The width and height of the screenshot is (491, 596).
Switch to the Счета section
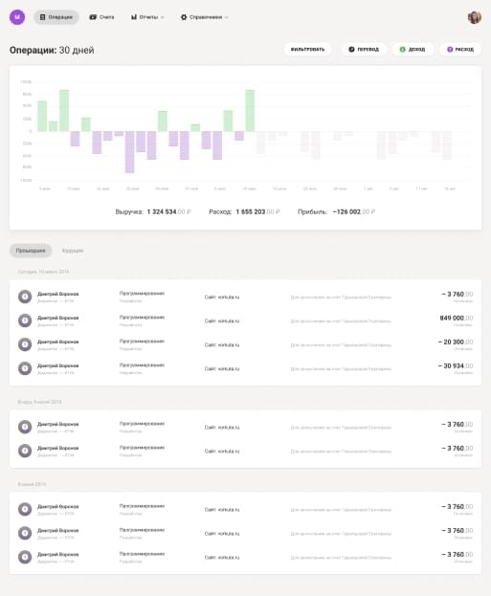(x=101, y=17)
